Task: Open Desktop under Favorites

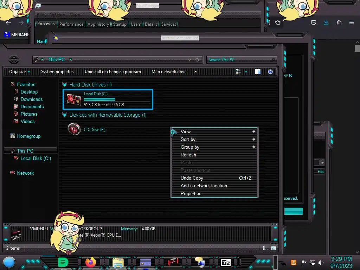Action: click(x=29, y=92)
